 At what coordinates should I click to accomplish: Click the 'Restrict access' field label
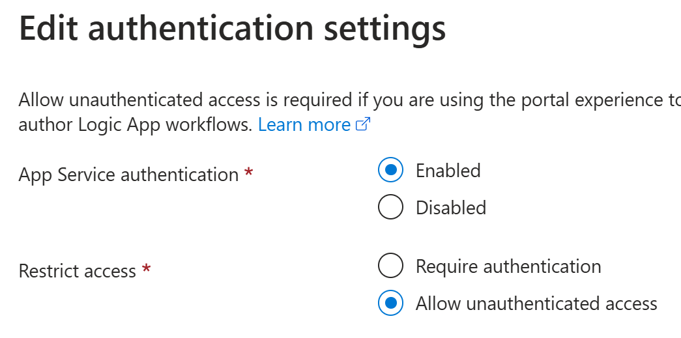(78, 271)
